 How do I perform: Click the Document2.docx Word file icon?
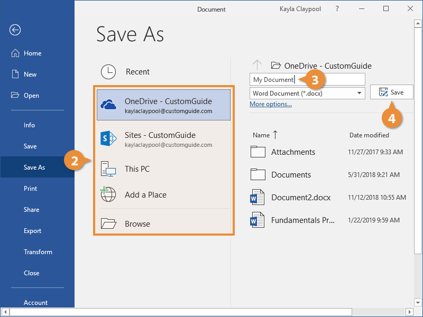[x=257, y=197]
